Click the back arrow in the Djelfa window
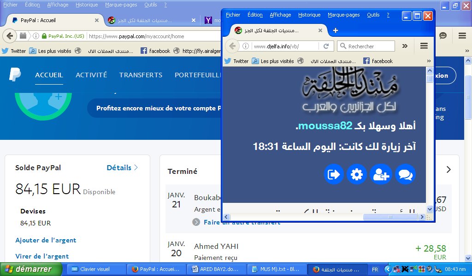472x276 pixels. click(x=232, y=46)
